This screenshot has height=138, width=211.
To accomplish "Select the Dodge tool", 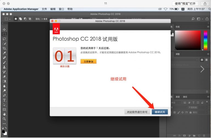I will (4, 91).
